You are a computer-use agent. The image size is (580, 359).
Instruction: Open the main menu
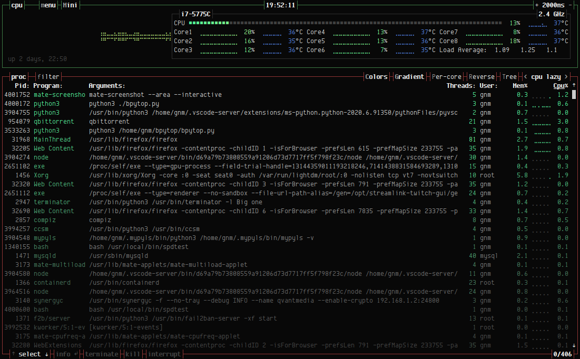point(47,4)
